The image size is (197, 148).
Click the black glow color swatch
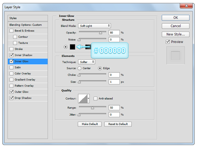pos(72,47)
